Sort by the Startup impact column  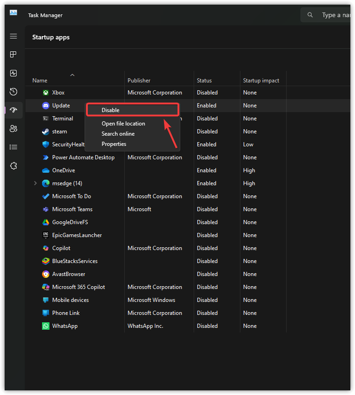(262, 80)
